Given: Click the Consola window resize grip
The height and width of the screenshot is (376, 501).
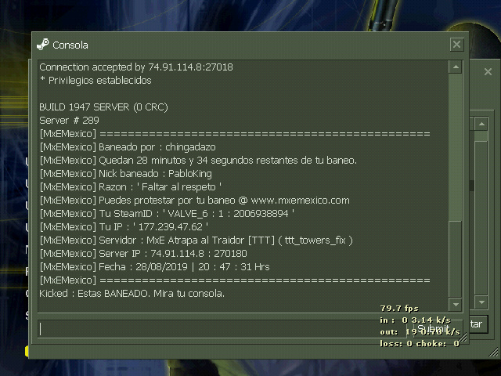Looking at the screenshot, I should tap(463, 338).
